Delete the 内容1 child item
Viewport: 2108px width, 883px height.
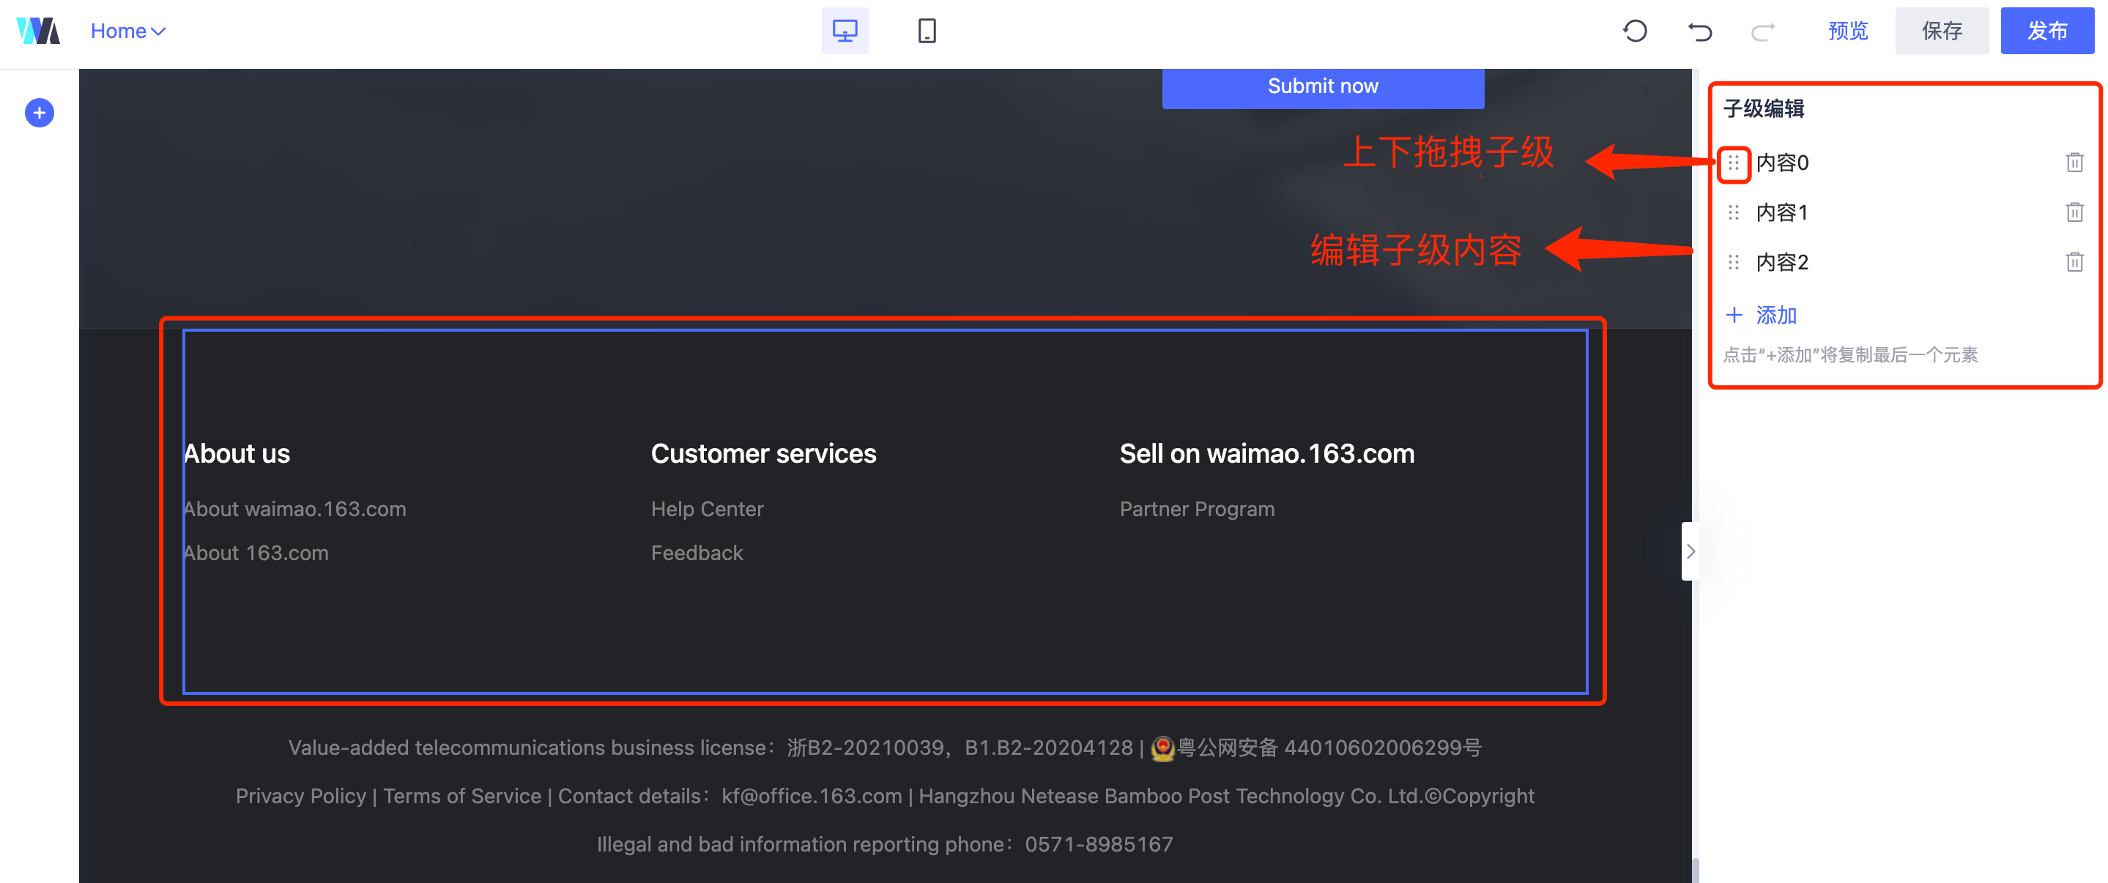2074,213
